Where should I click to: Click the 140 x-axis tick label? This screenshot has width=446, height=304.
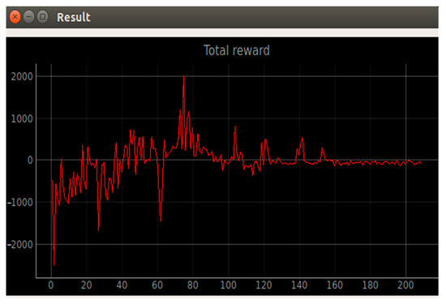click(x=299, y=285)
